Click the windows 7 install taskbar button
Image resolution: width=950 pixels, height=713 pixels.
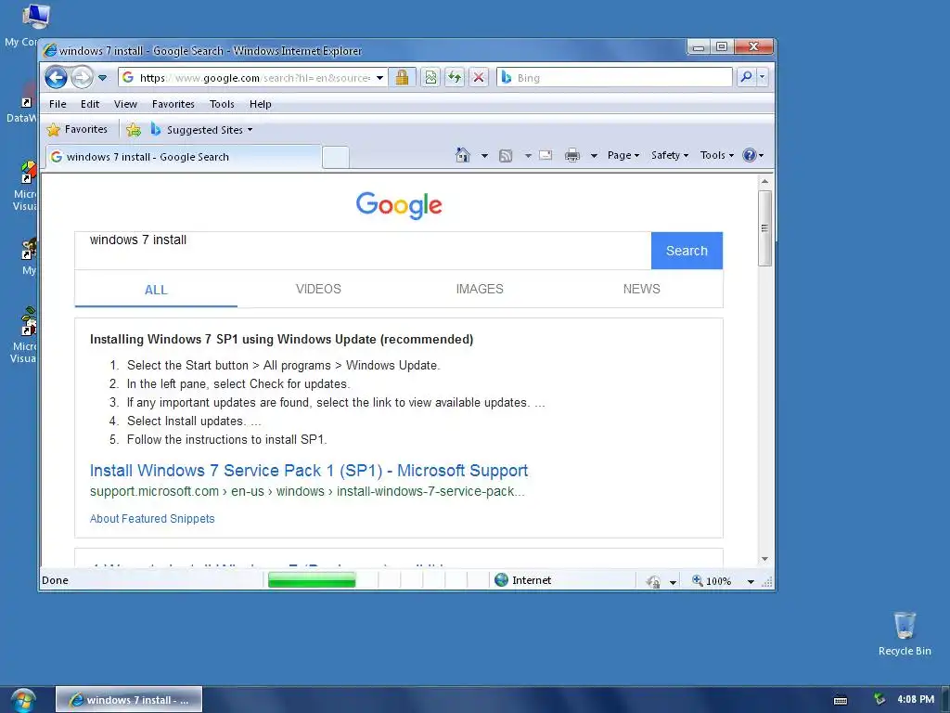point(129,700)
